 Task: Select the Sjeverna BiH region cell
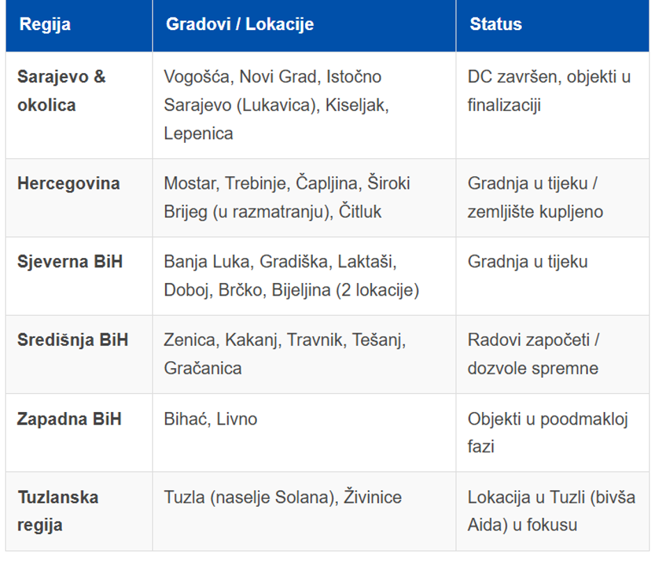(x=70, y=261)
